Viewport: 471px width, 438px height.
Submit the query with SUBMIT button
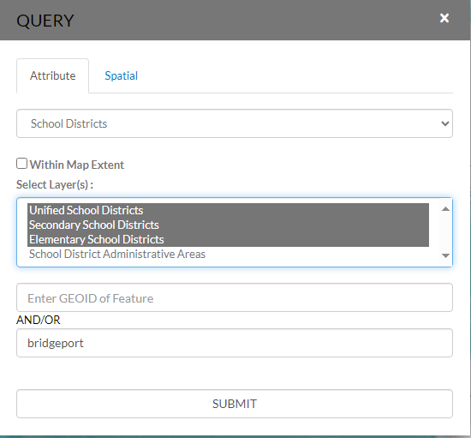235,404
